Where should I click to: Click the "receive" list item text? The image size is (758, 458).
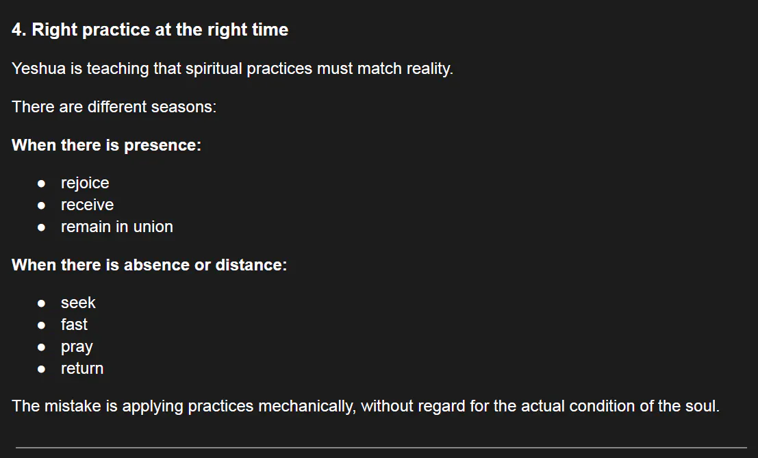(87, 205)
